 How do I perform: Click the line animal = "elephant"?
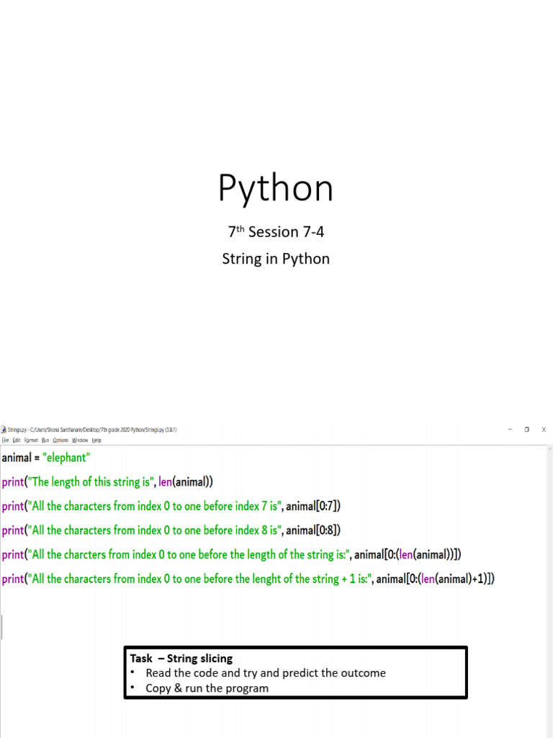point(45,458)
